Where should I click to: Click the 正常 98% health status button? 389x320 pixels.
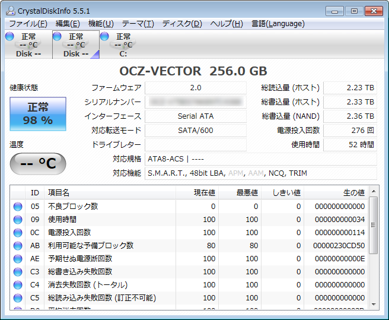[38, 114]
